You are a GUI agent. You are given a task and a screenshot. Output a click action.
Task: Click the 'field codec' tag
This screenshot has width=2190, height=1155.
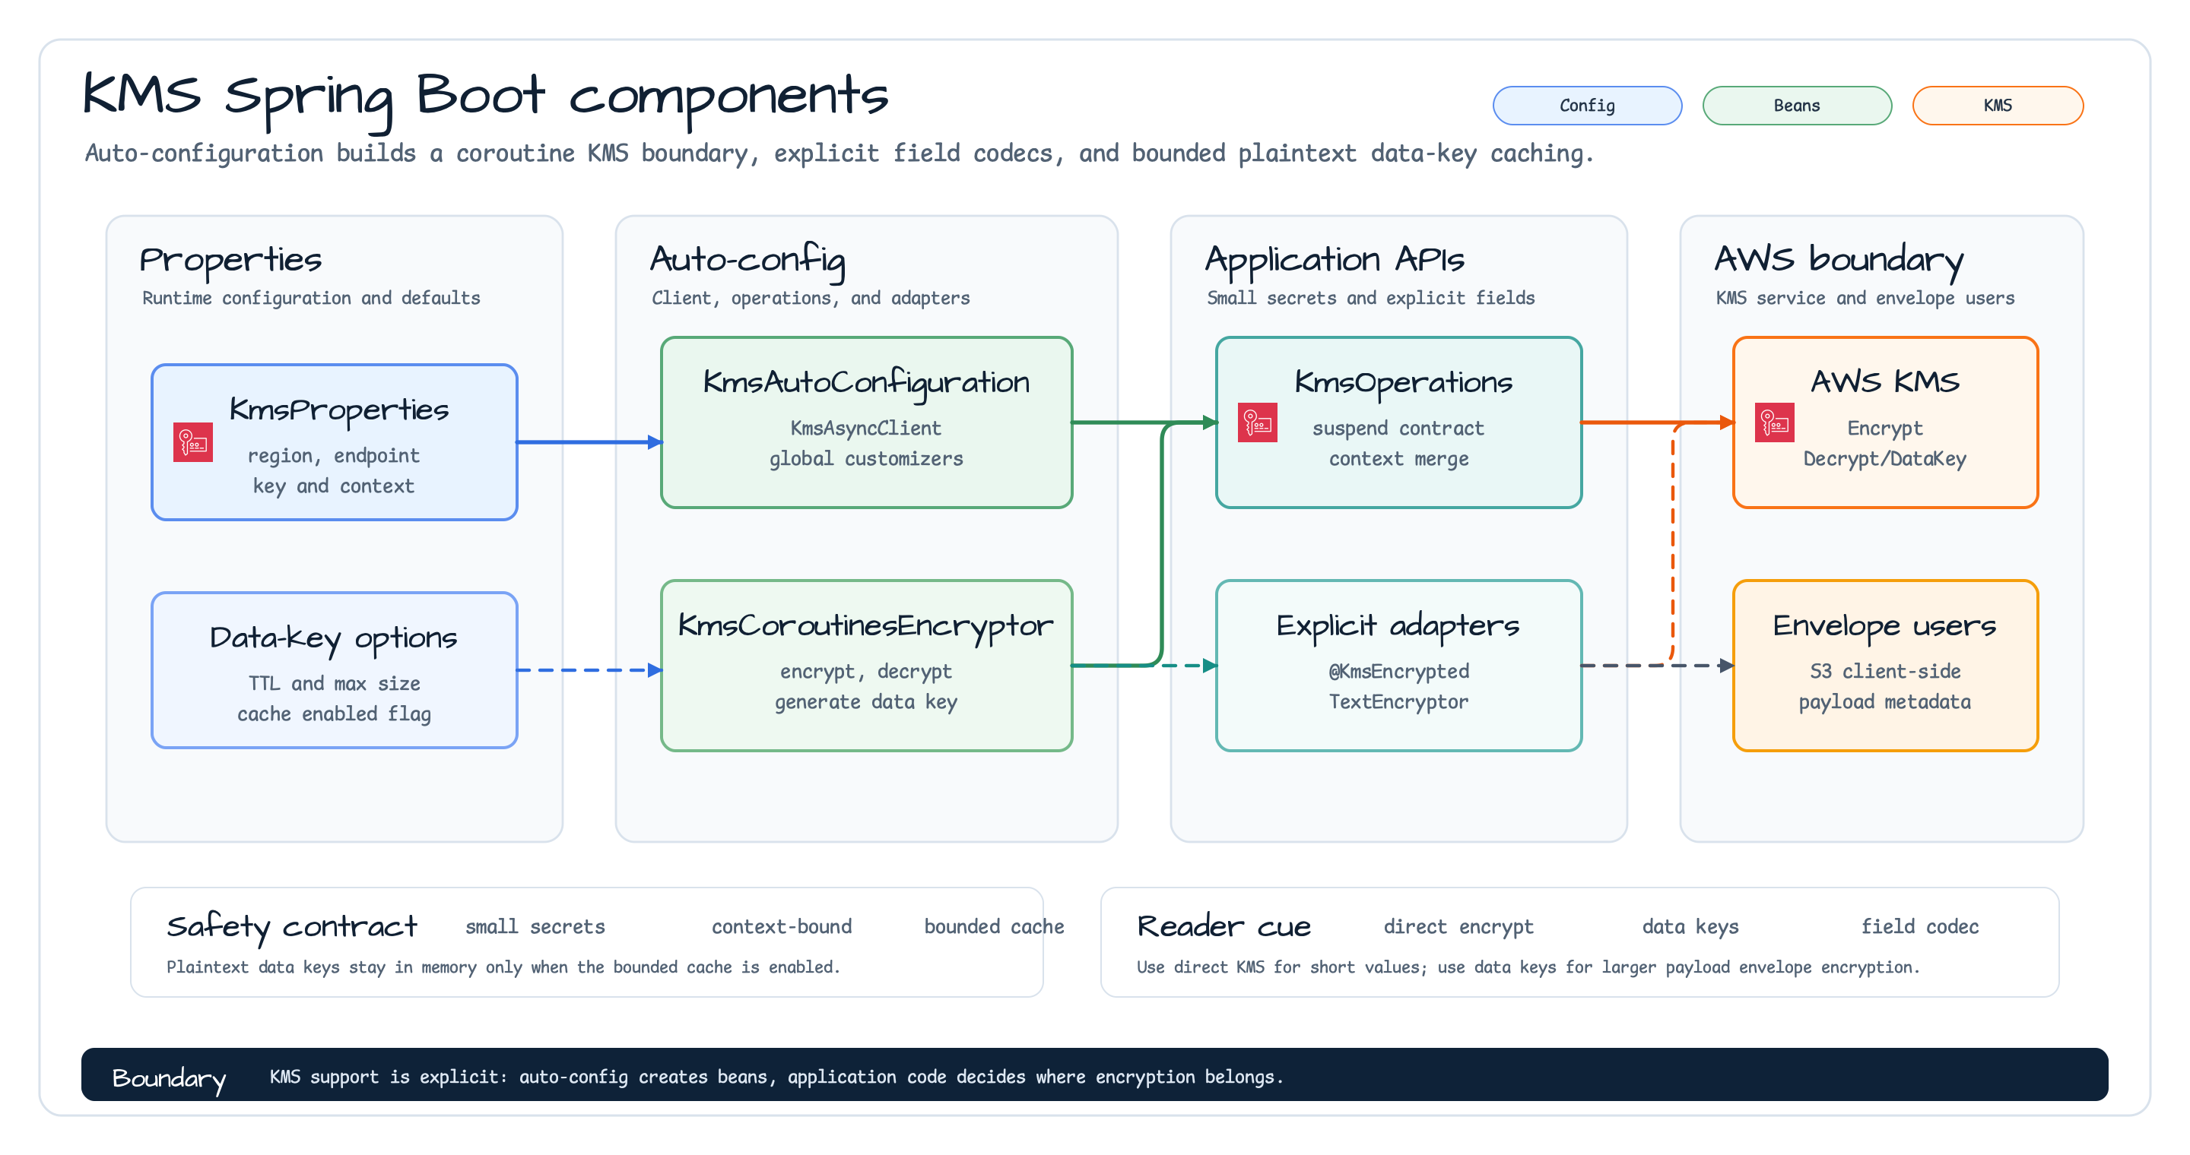click(x=1919, y=926)
